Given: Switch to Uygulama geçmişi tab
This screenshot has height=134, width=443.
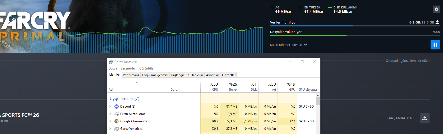Looking at the screenshot, I should click(155, 75).
